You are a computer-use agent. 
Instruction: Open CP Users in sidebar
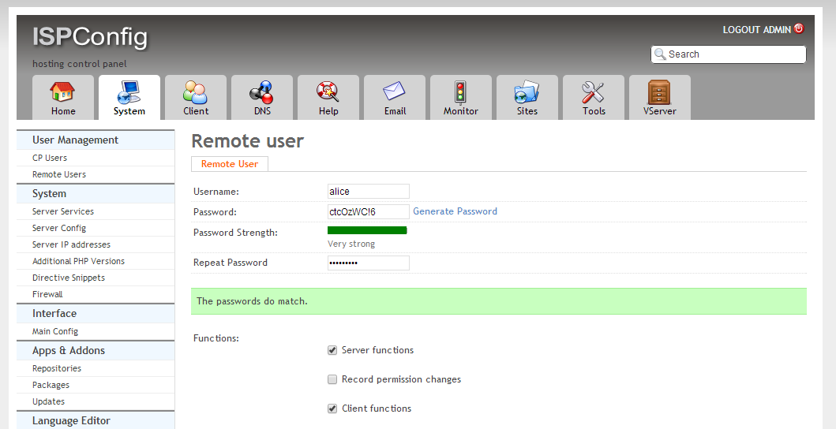coord(50,158)
